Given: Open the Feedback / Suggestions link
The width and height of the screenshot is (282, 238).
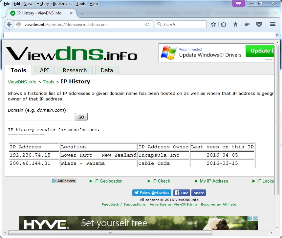Looking at the screenshot, I should (123, 204).
